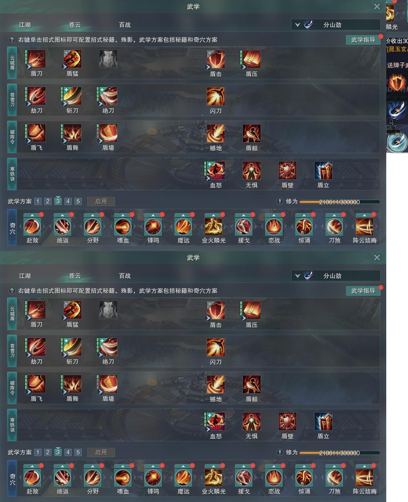Screen dimensions: 408x502
Task: Select the 盾刀 skill icon in top panel
Action: [x=36, y=59]
